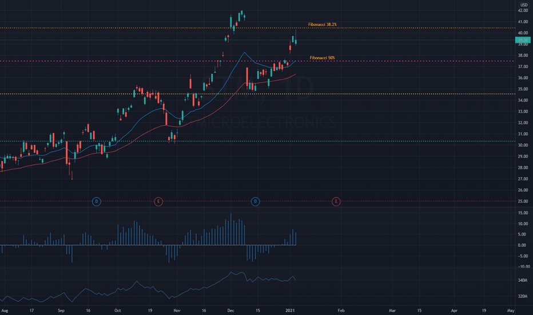The width and height of the screenshot is (533, 315).
Task: Click the 33.00 price axis label
Action: pos(523,112)
